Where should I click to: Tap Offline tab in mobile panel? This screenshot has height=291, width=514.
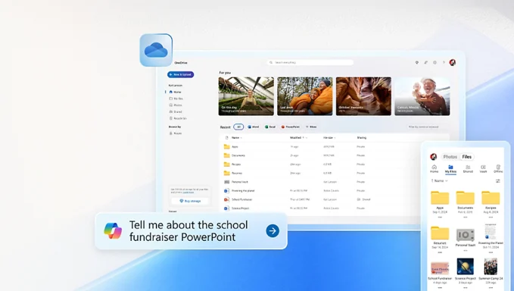pos(498,169)
